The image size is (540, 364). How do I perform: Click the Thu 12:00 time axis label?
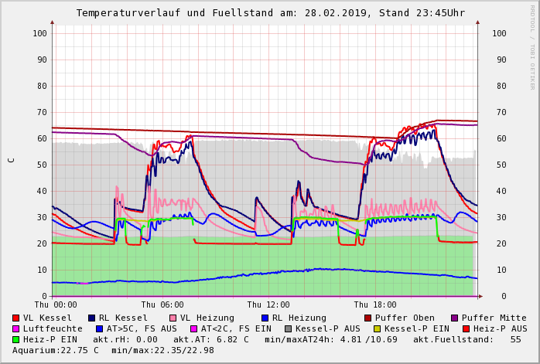point(268,305)
